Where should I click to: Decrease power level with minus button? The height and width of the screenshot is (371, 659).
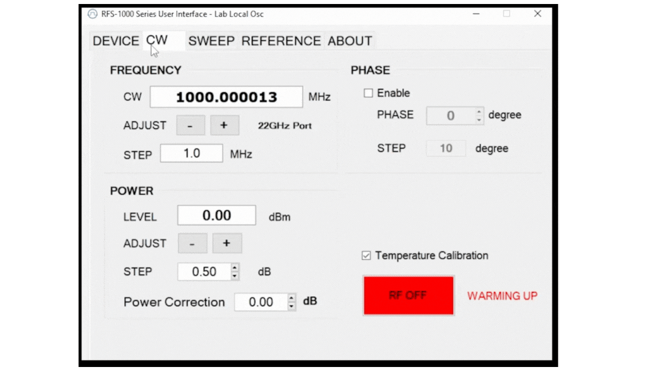coord(192,243)
